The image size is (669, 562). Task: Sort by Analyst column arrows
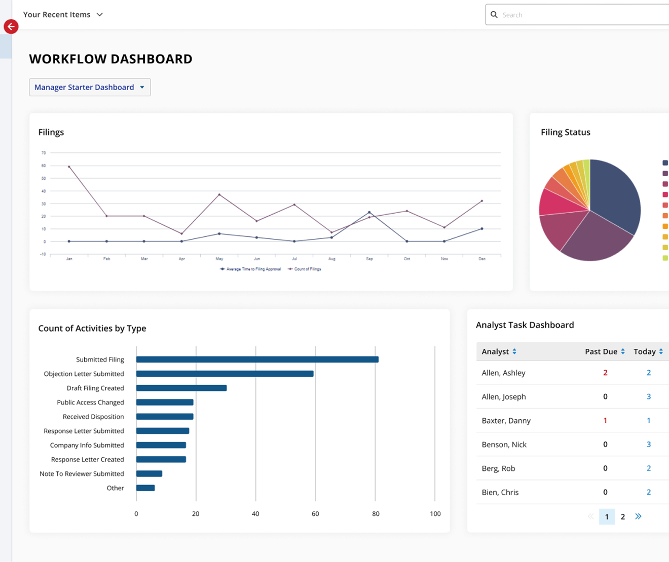coord(514,351)
